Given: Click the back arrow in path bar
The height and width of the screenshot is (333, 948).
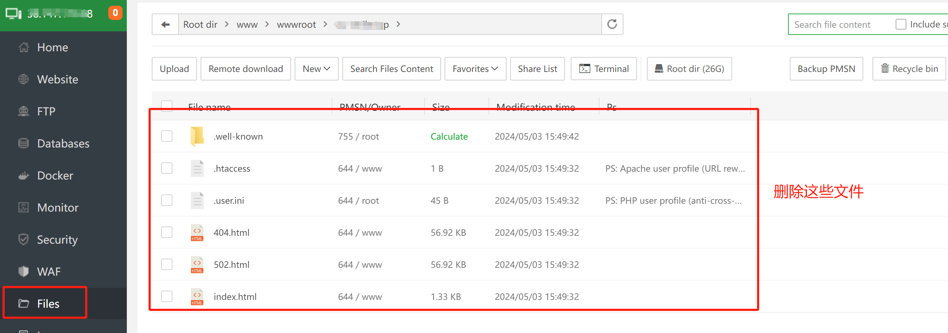Looking at the screenshot, I should pyautogui.click(x=165, y=25).
